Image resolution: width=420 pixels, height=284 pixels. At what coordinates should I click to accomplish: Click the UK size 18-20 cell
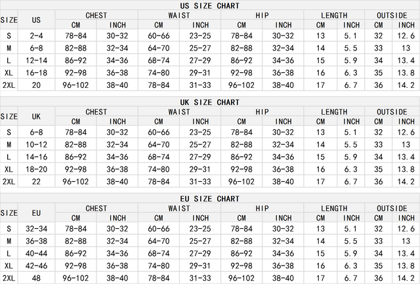click(x=36, y=169)
